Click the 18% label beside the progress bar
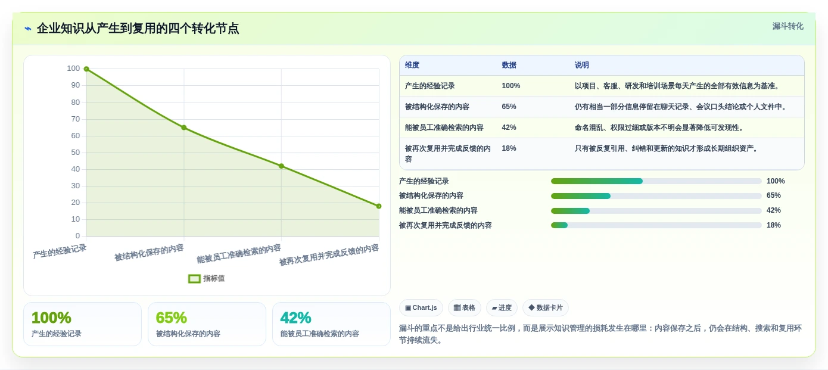Viewport: 828px width, 370px height. coord(774,225)
